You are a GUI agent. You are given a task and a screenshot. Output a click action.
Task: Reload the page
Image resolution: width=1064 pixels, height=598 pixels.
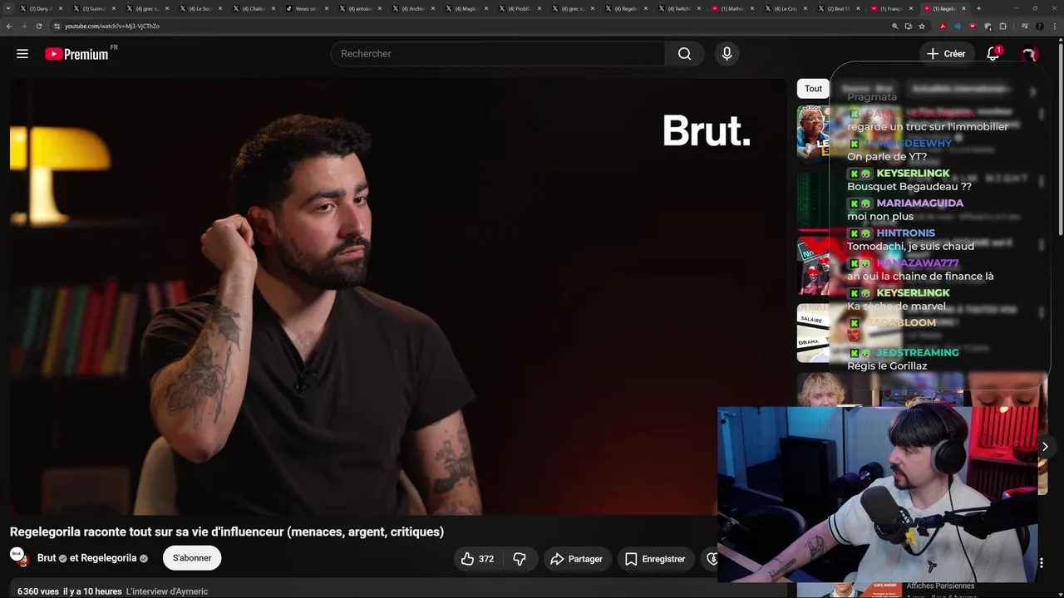(38, 26)
